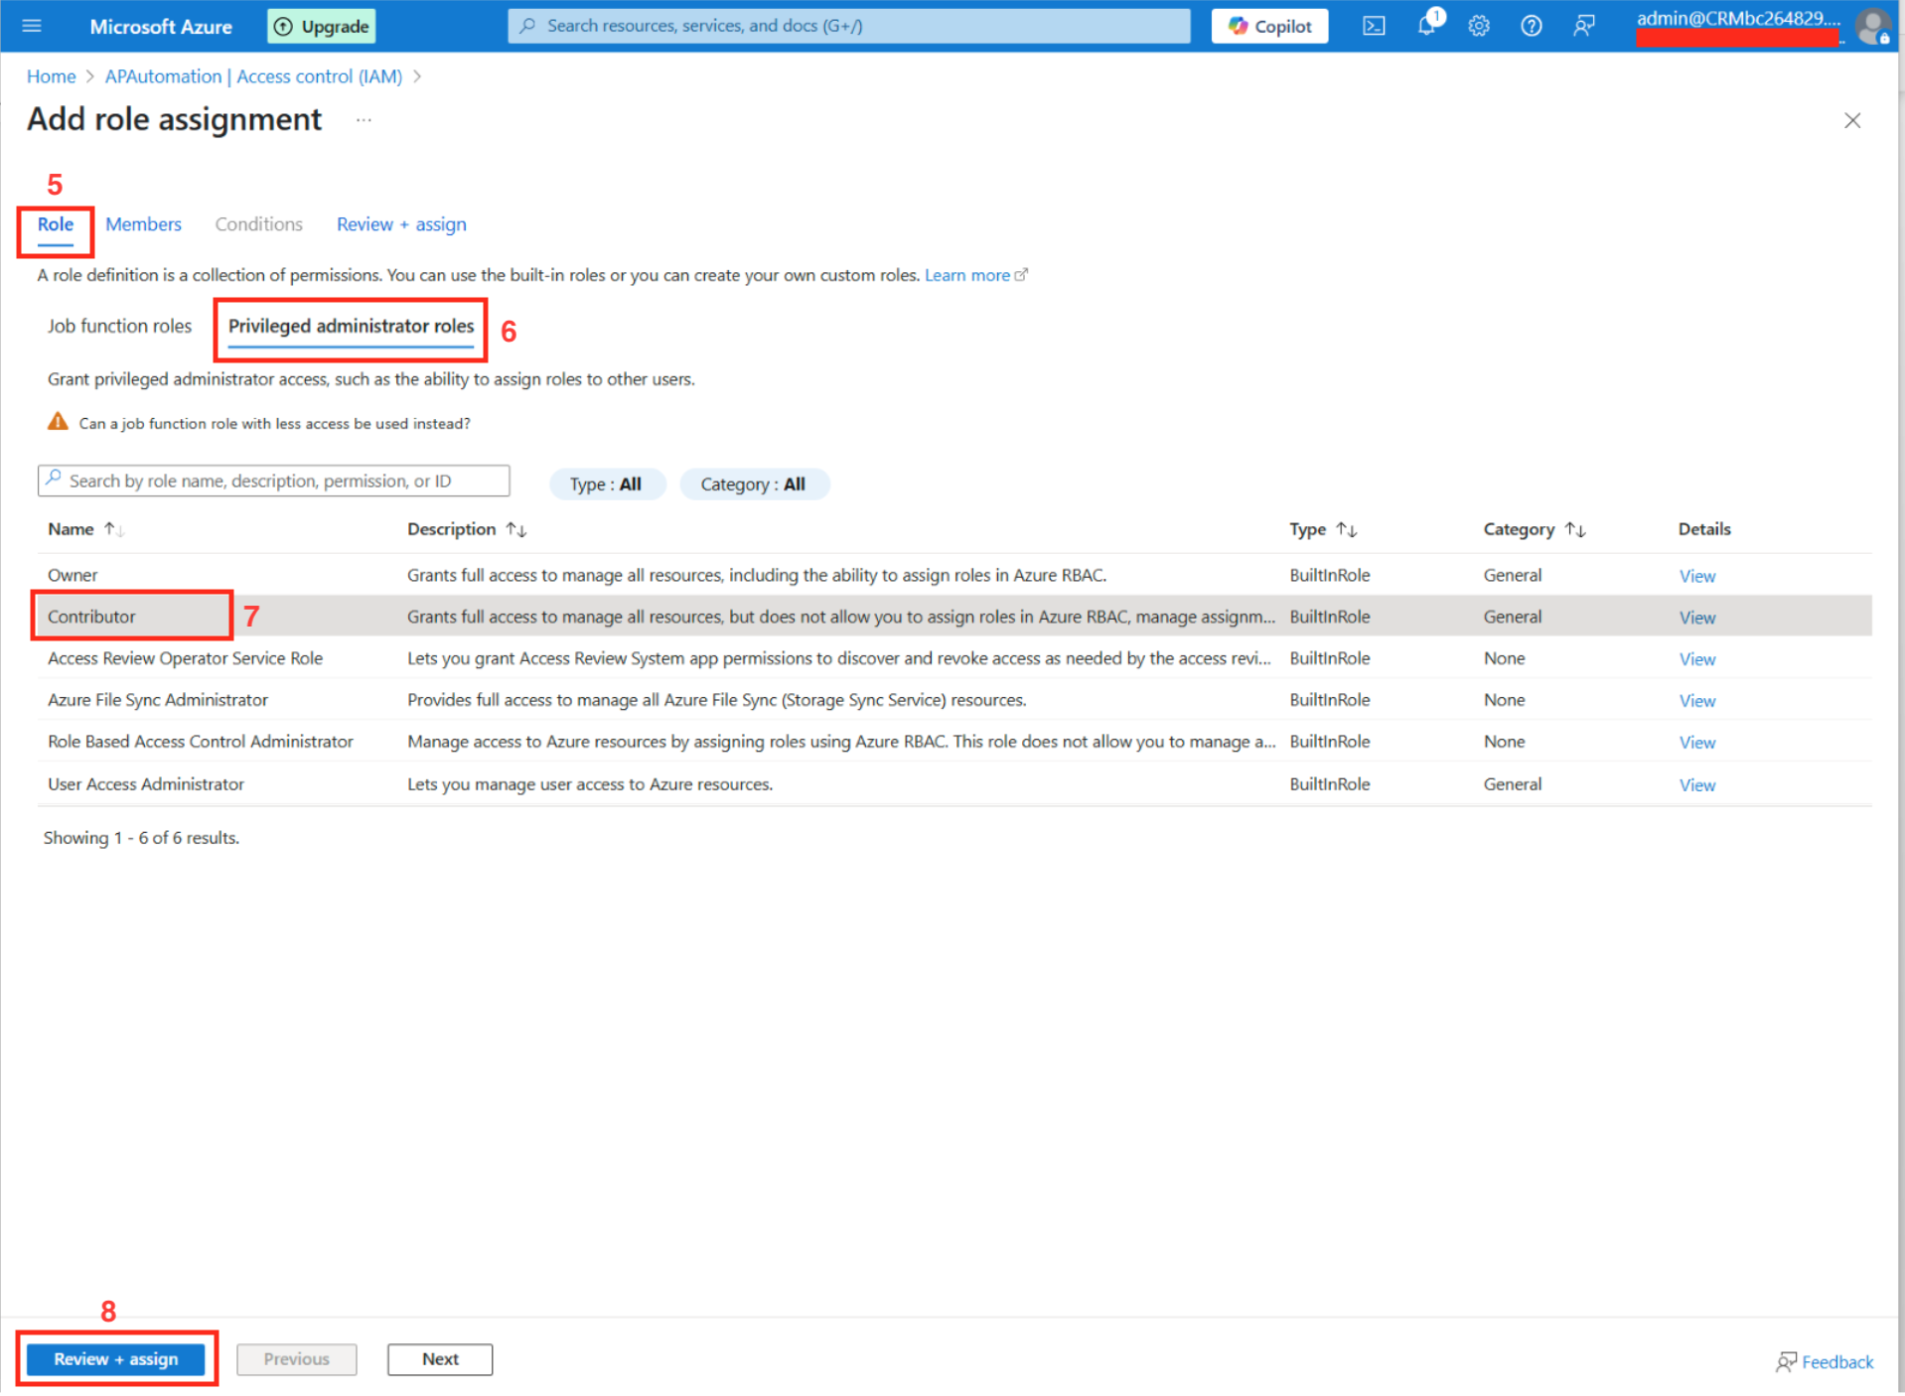Click the account avatar picture

pyautogui.click(x=1872, y=26)
